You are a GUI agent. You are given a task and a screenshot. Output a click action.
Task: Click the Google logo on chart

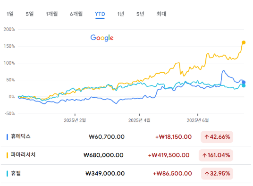pyautogui.click(x=102, y=38)
